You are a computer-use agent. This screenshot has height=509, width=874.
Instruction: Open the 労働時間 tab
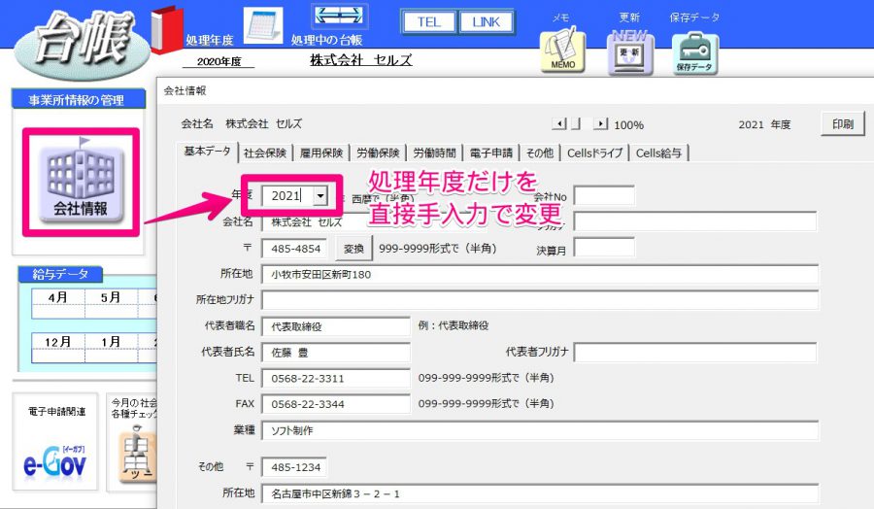(x=434, y=153)
